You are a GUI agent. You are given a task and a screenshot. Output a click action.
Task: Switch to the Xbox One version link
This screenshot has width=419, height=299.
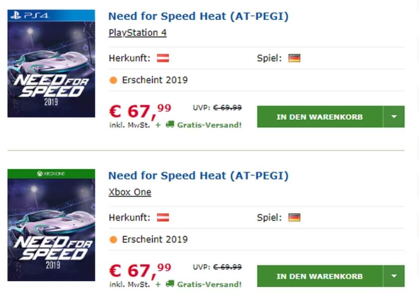130,192
